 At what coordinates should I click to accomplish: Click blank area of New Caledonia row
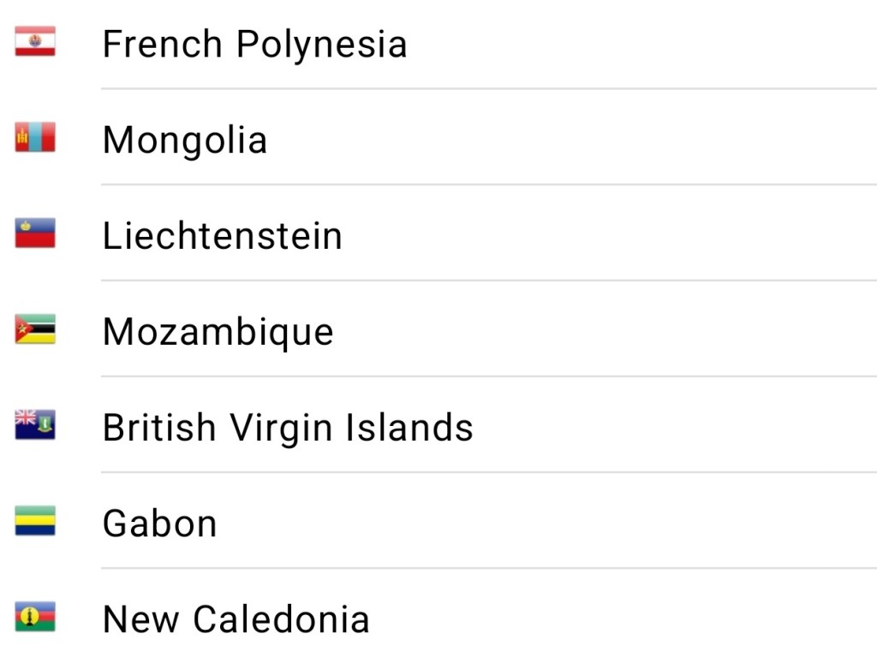[x=642, y=618]
